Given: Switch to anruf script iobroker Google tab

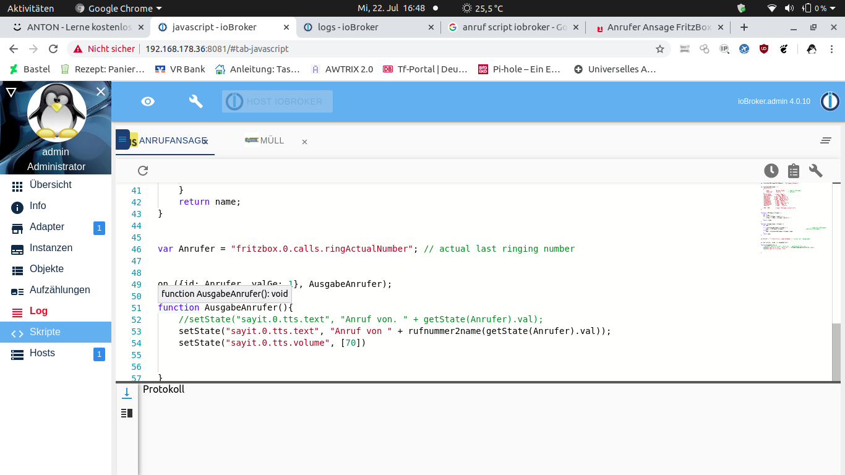Looking at the screenshot, I should [x=513, y=27].
